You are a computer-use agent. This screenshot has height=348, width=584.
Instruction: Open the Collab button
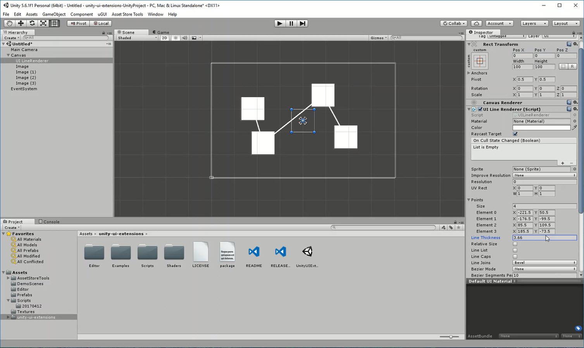click(x=454, y=24)
